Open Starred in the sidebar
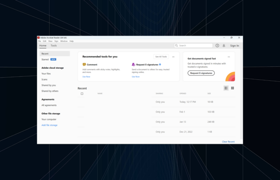The height and width of the screenshot is (180, 280). 45,60
